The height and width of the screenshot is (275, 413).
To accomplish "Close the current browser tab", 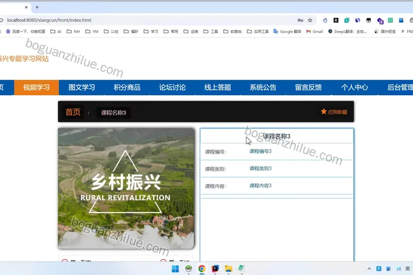I will click(26, 7).
